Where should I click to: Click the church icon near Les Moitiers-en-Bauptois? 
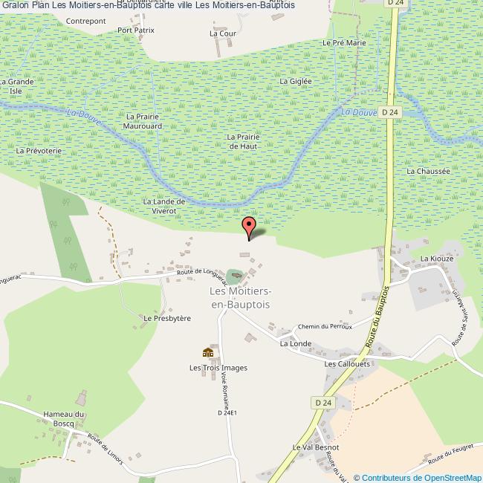[x=236, y=275]
